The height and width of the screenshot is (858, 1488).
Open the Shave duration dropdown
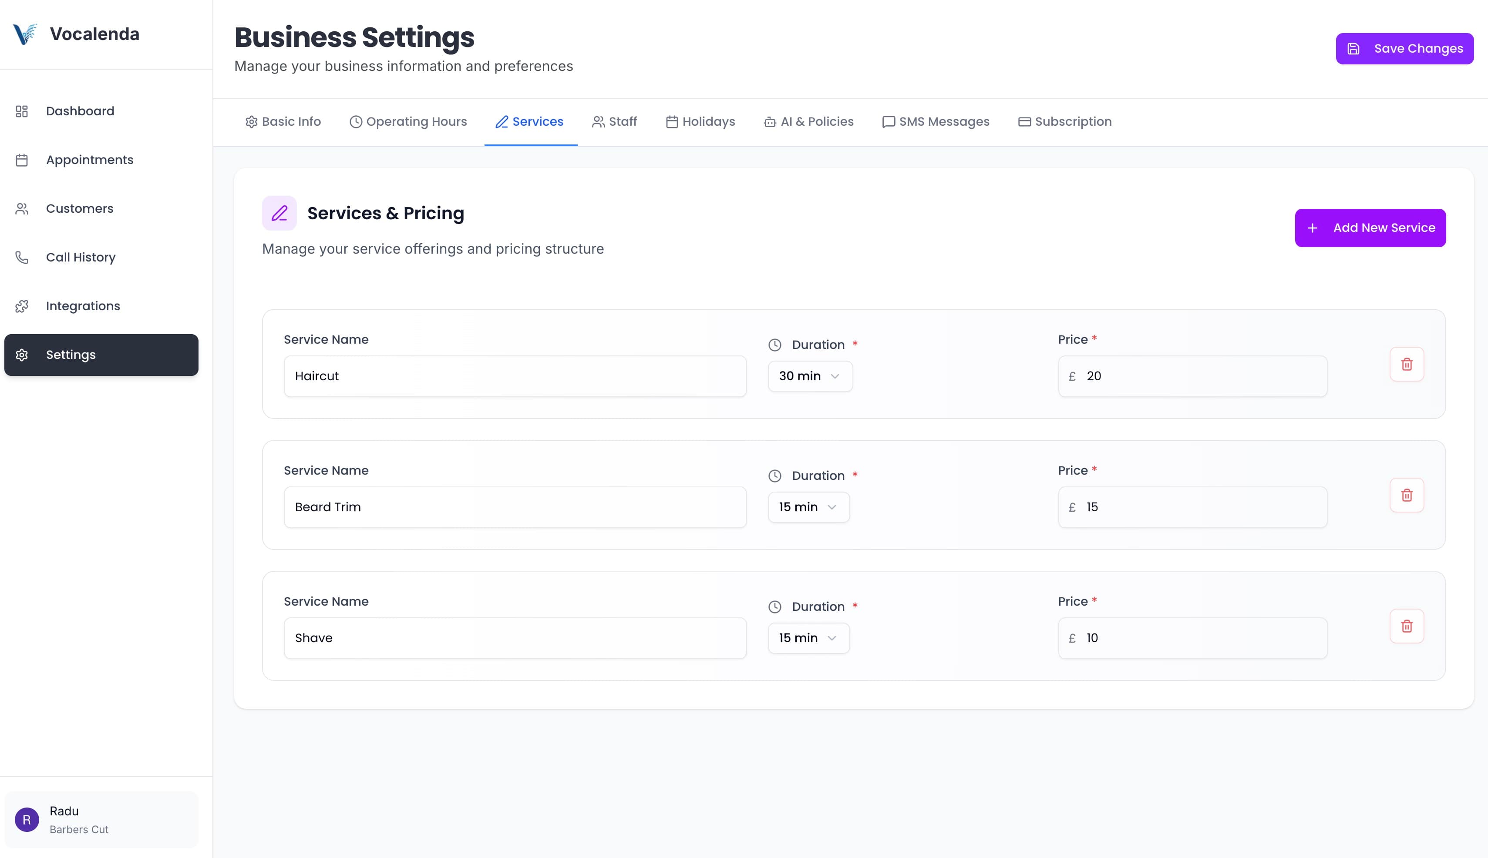point(808,637)
